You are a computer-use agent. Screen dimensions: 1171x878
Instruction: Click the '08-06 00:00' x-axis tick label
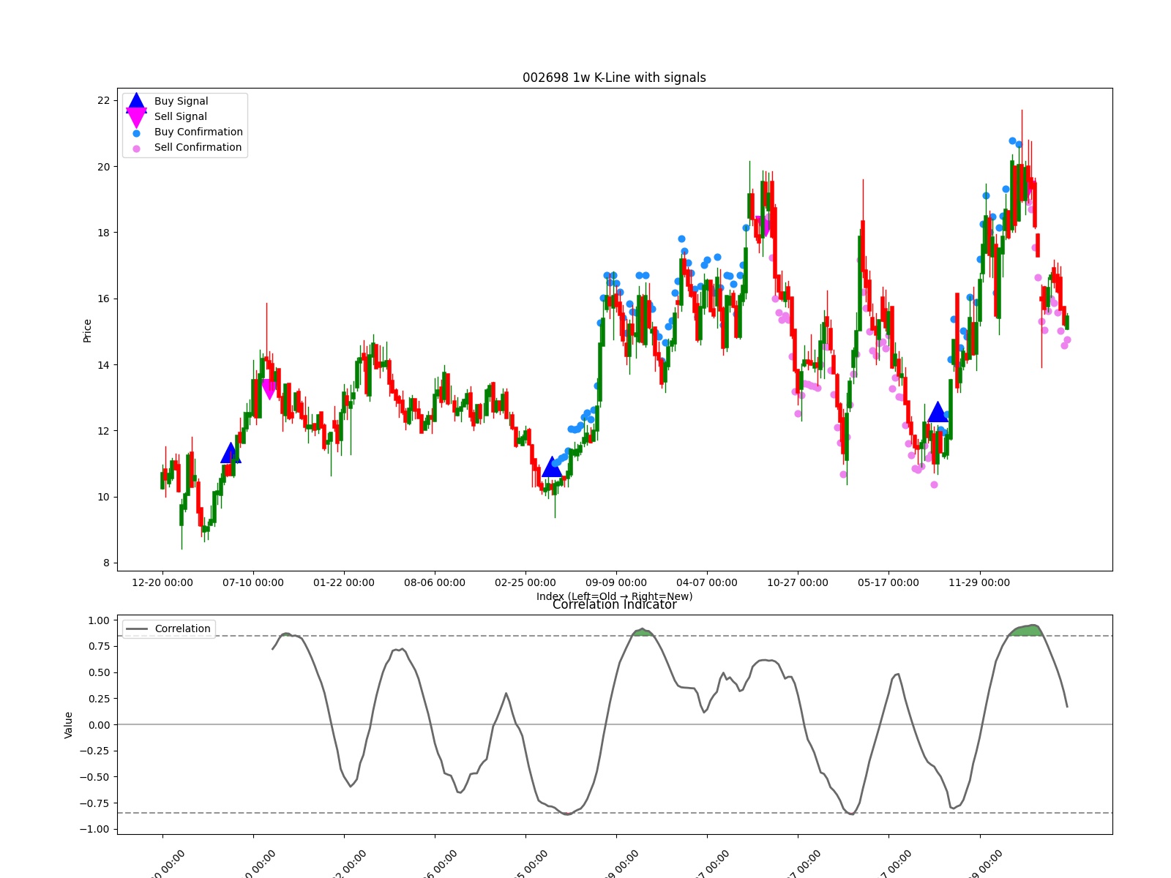coord(435,583)
